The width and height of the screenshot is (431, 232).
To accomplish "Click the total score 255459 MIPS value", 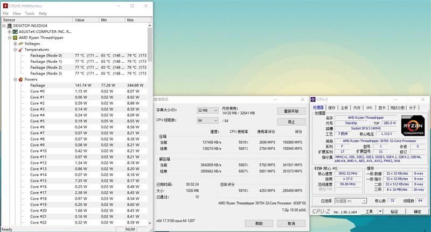I will (292, 191).
